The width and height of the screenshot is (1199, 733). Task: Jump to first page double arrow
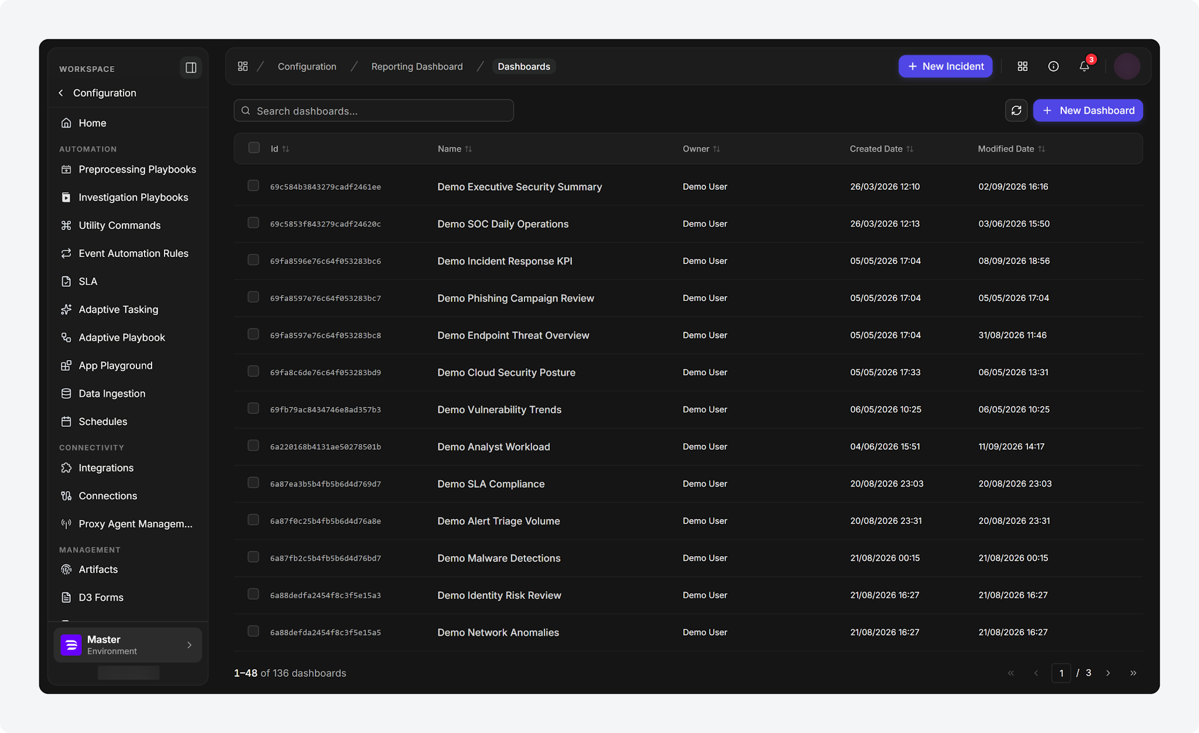point(1010,673)
